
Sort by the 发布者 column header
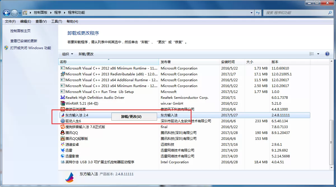click(x=189, y=62)
